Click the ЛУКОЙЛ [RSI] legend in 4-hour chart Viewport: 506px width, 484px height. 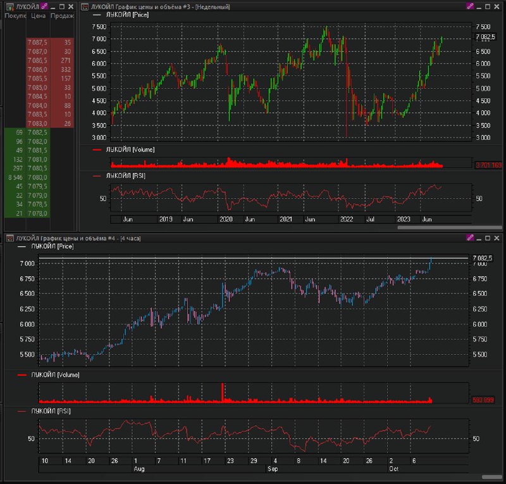(51, 411)
